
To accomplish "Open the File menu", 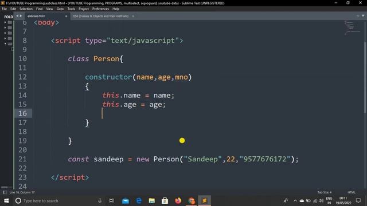I will click(x=4, y=9).
